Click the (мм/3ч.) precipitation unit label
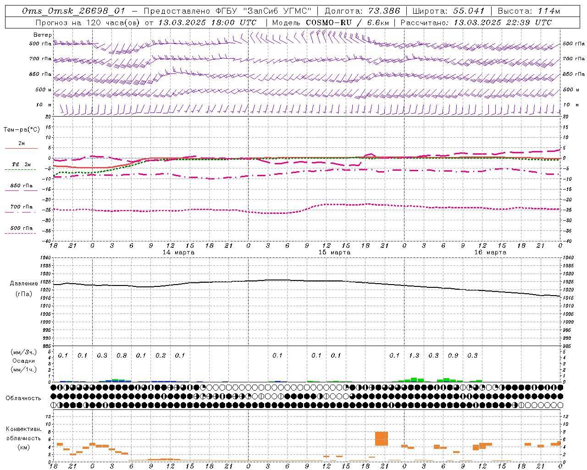The width and height of the screenshot is (587, 470). click(x=24, y=352)
